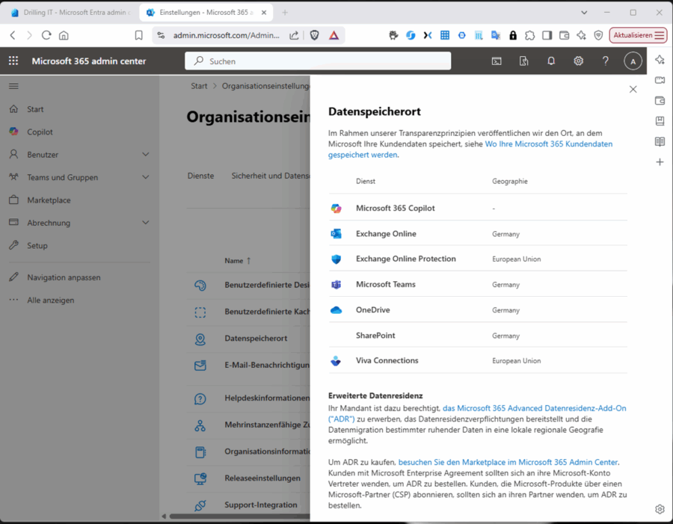This screenshot has width=673, height=524.
Task: Open Marketplace in navigation
Action: 49,200
